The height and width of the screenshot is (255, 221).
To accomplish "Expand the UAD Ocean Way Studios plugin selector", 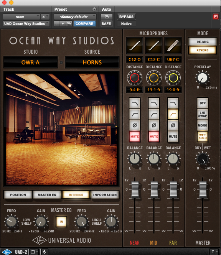I will [26, 24].
